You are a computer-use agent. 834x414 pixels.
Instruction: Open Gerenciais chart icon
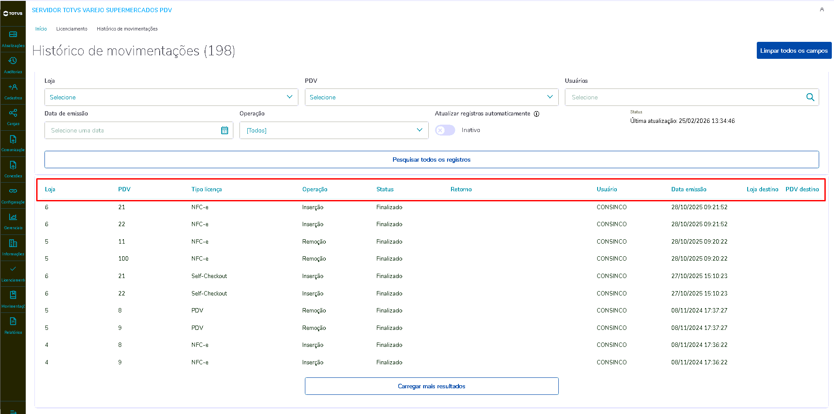(13, 221)
